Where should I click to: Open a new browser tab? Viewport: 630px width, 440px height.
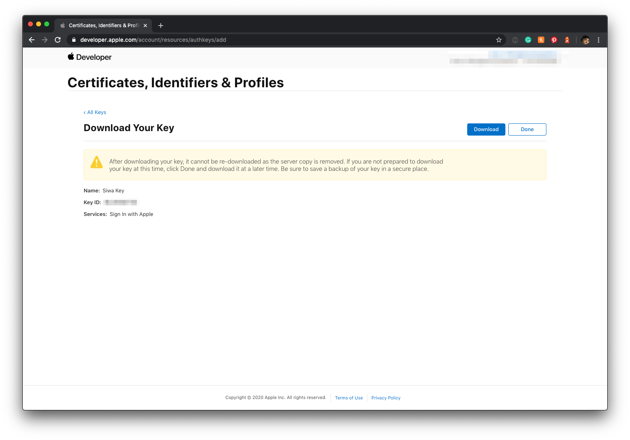pos(161,26)
